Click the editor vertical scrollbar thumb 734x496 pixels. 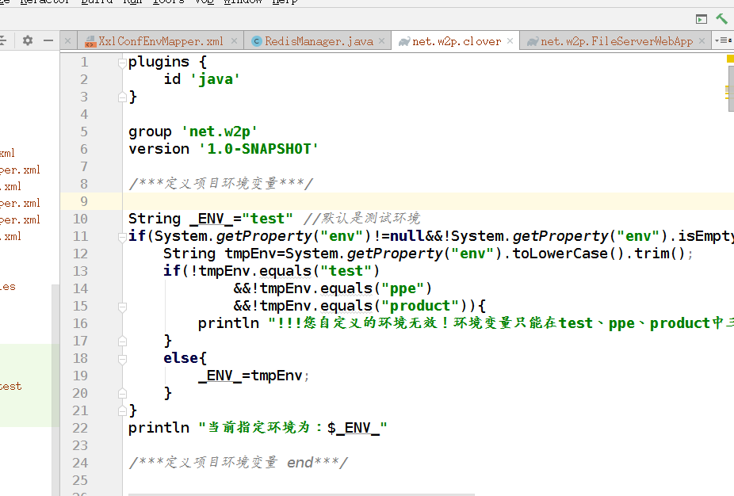point(731,89)
